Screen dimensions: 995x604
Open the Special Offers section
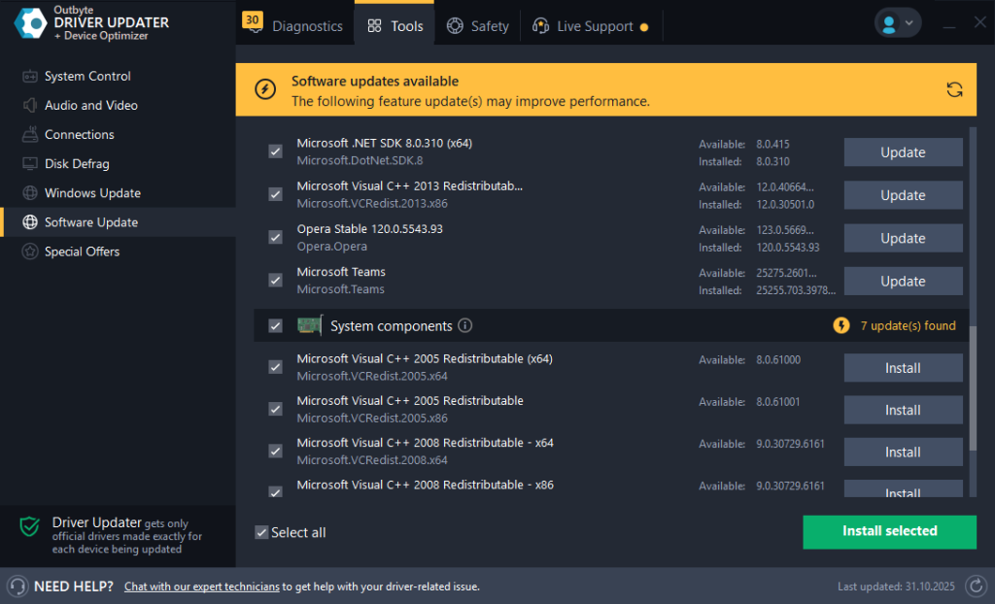click(x=28, y=251)
